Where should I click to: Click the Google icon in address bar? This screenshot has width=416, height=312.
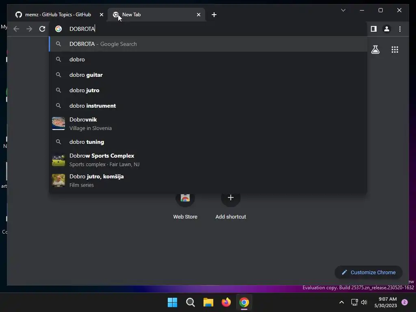(58, 29)
